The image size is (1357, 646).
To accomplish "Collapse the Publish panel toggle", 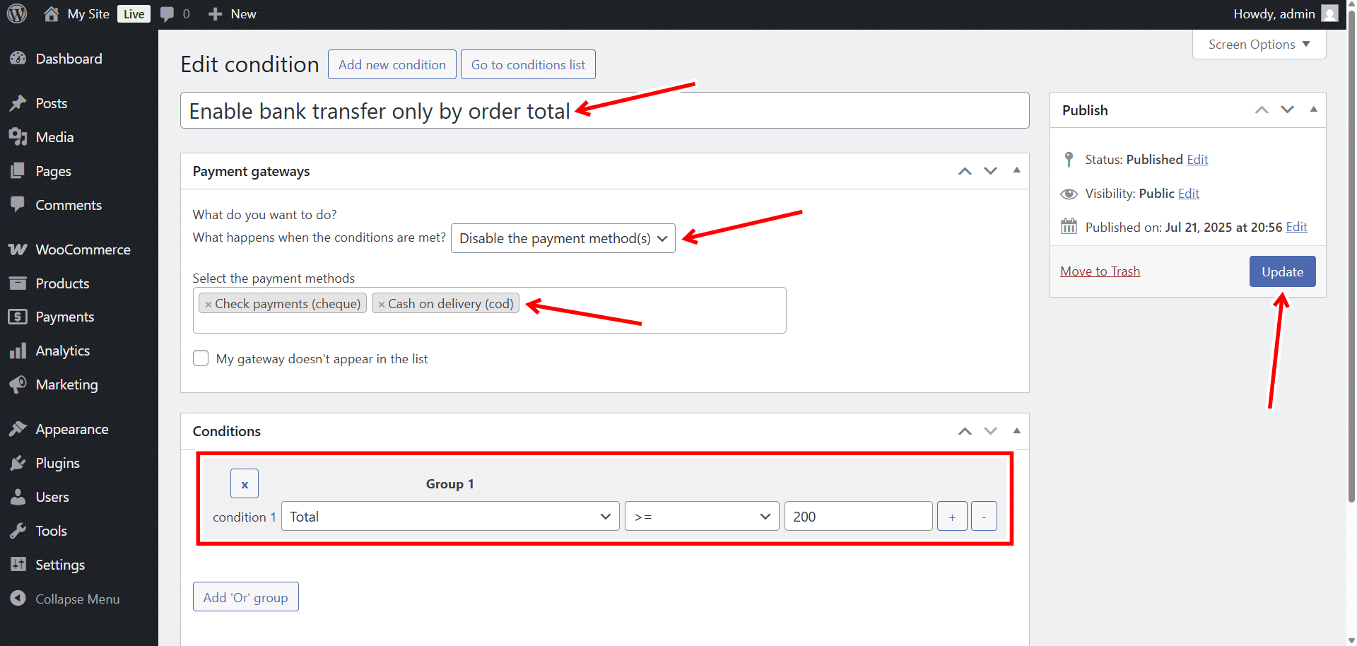I will click(x=1313, y=110).
